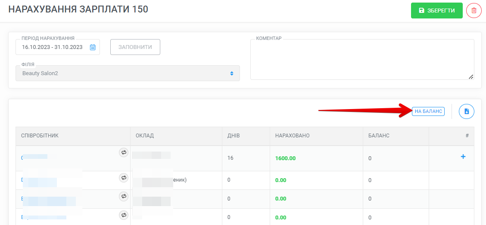
Task: Open the ФІЛІЯ Beauty Salon2 dropdown
Action: pos(128,73)
